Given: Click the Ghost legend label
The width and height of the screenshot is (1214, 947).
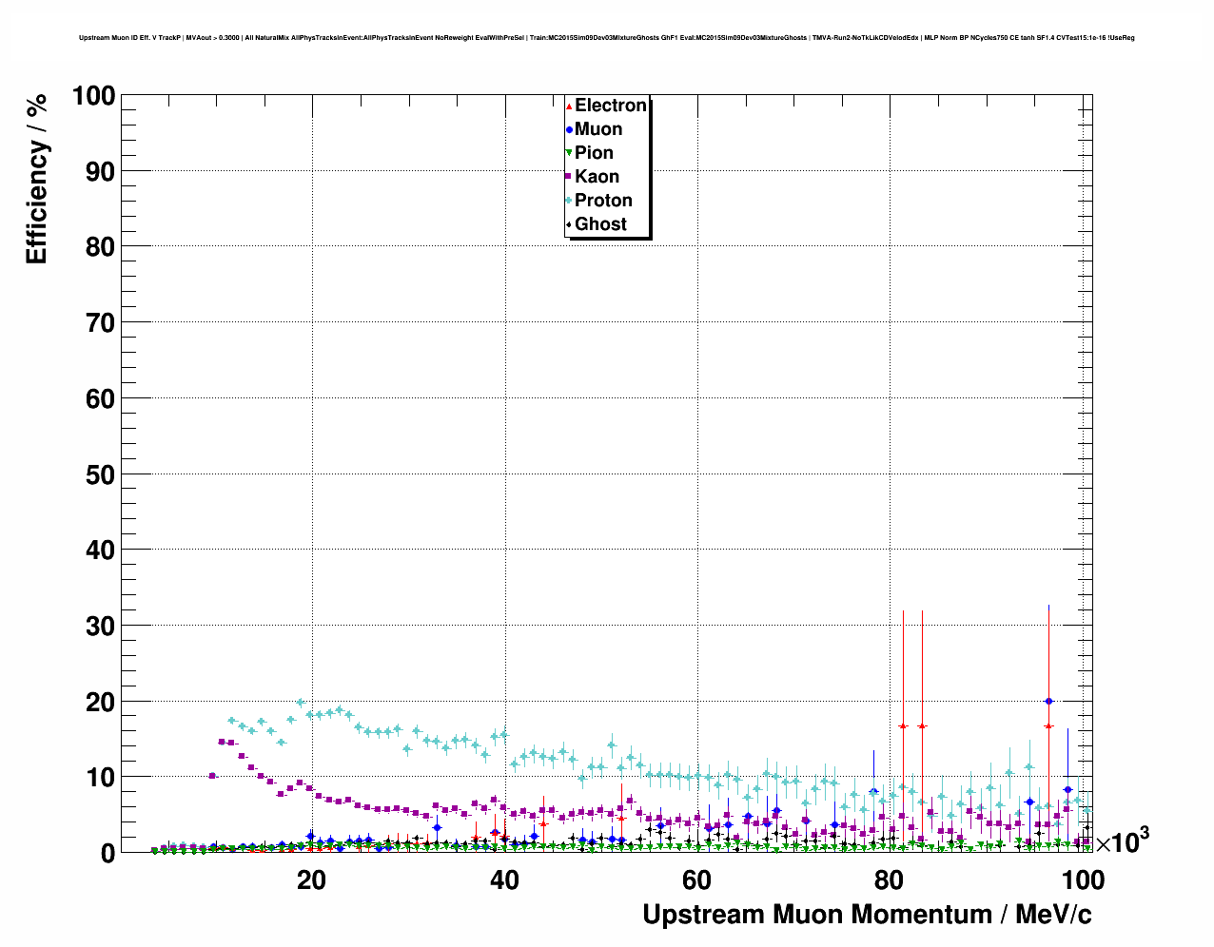Looking at the screenshot, I should [x=600, y=224].
